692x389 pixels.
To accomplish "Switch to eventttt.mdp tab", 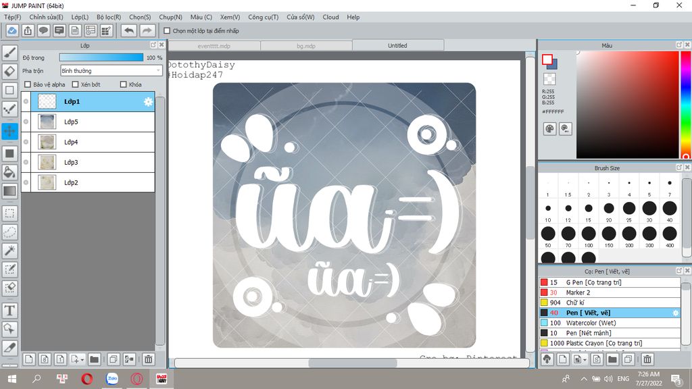I will [x=214, y=46].
